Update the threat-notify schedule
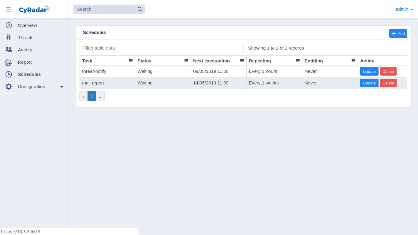Screen dimensions: 418x235 point(369,71)
